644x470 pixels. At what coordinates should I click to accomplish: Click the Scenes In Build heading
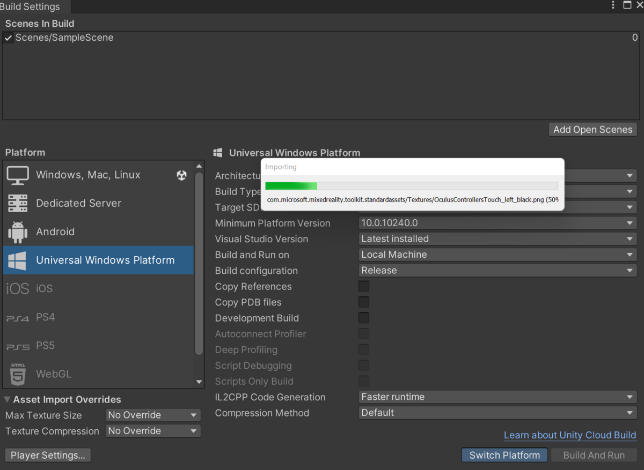click(40, 24)
